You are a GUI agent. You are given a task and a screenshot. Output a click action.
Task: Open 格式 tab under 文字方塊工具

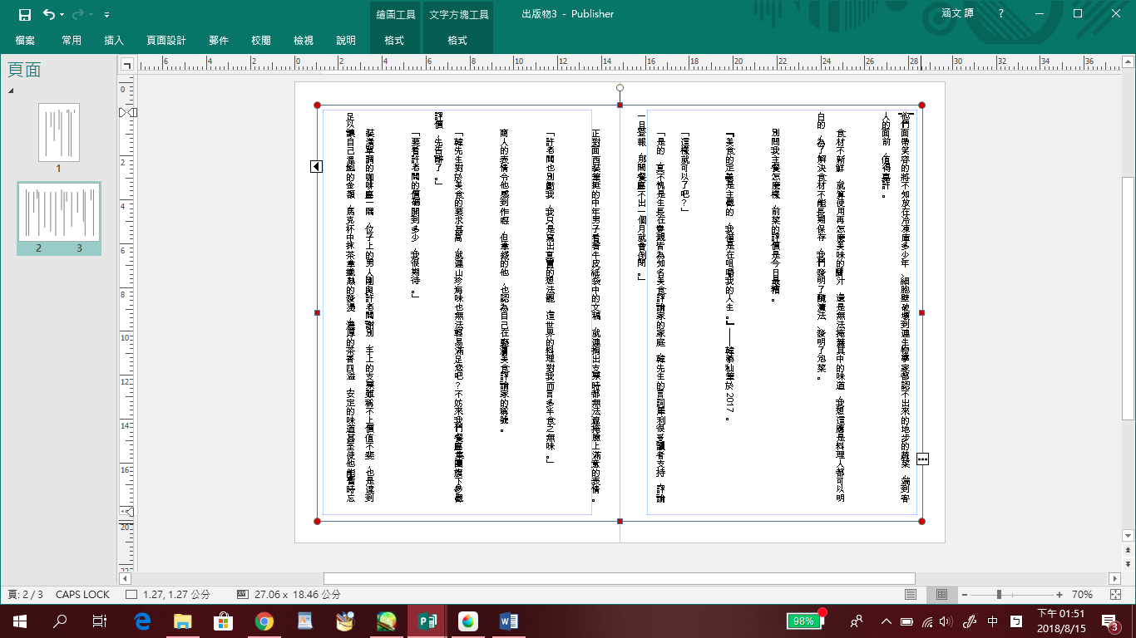(457, 40)
